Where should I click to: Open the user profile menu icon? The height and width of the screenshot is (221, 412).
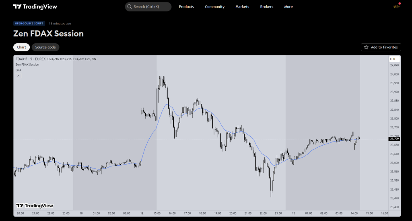[396, 6]
